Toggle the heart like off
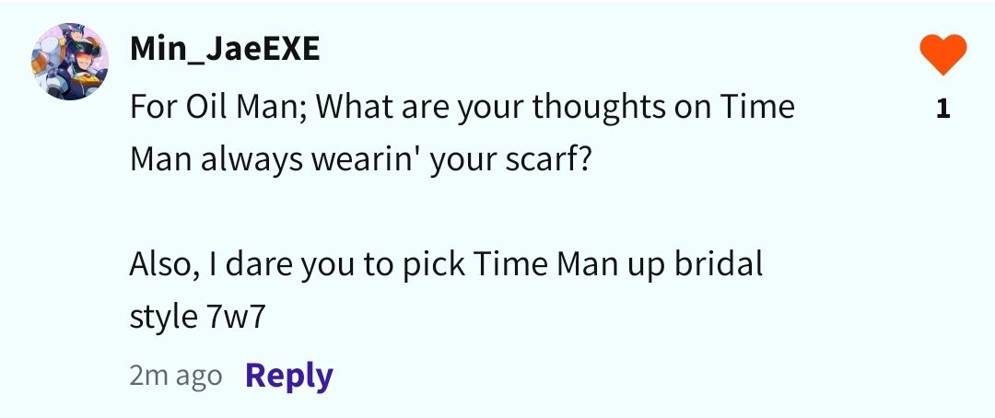This screenshot has height=418, width=995. 943,54
